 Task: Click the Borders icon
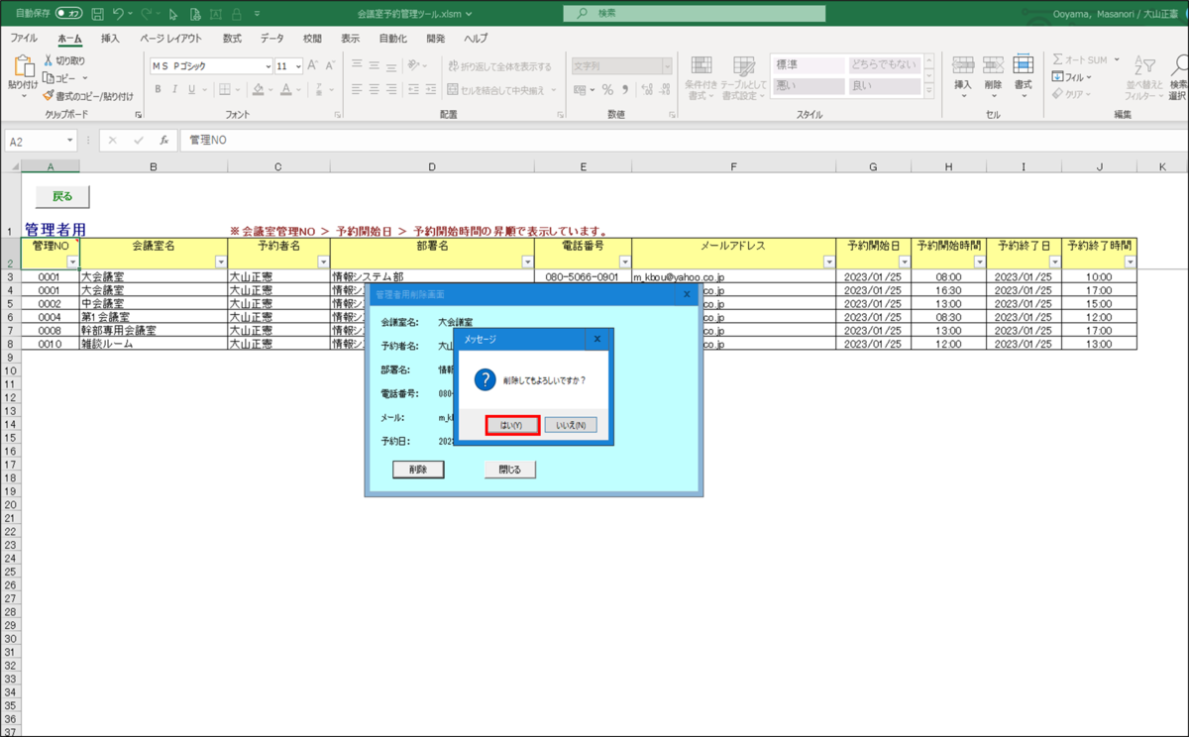pos(225,89)
